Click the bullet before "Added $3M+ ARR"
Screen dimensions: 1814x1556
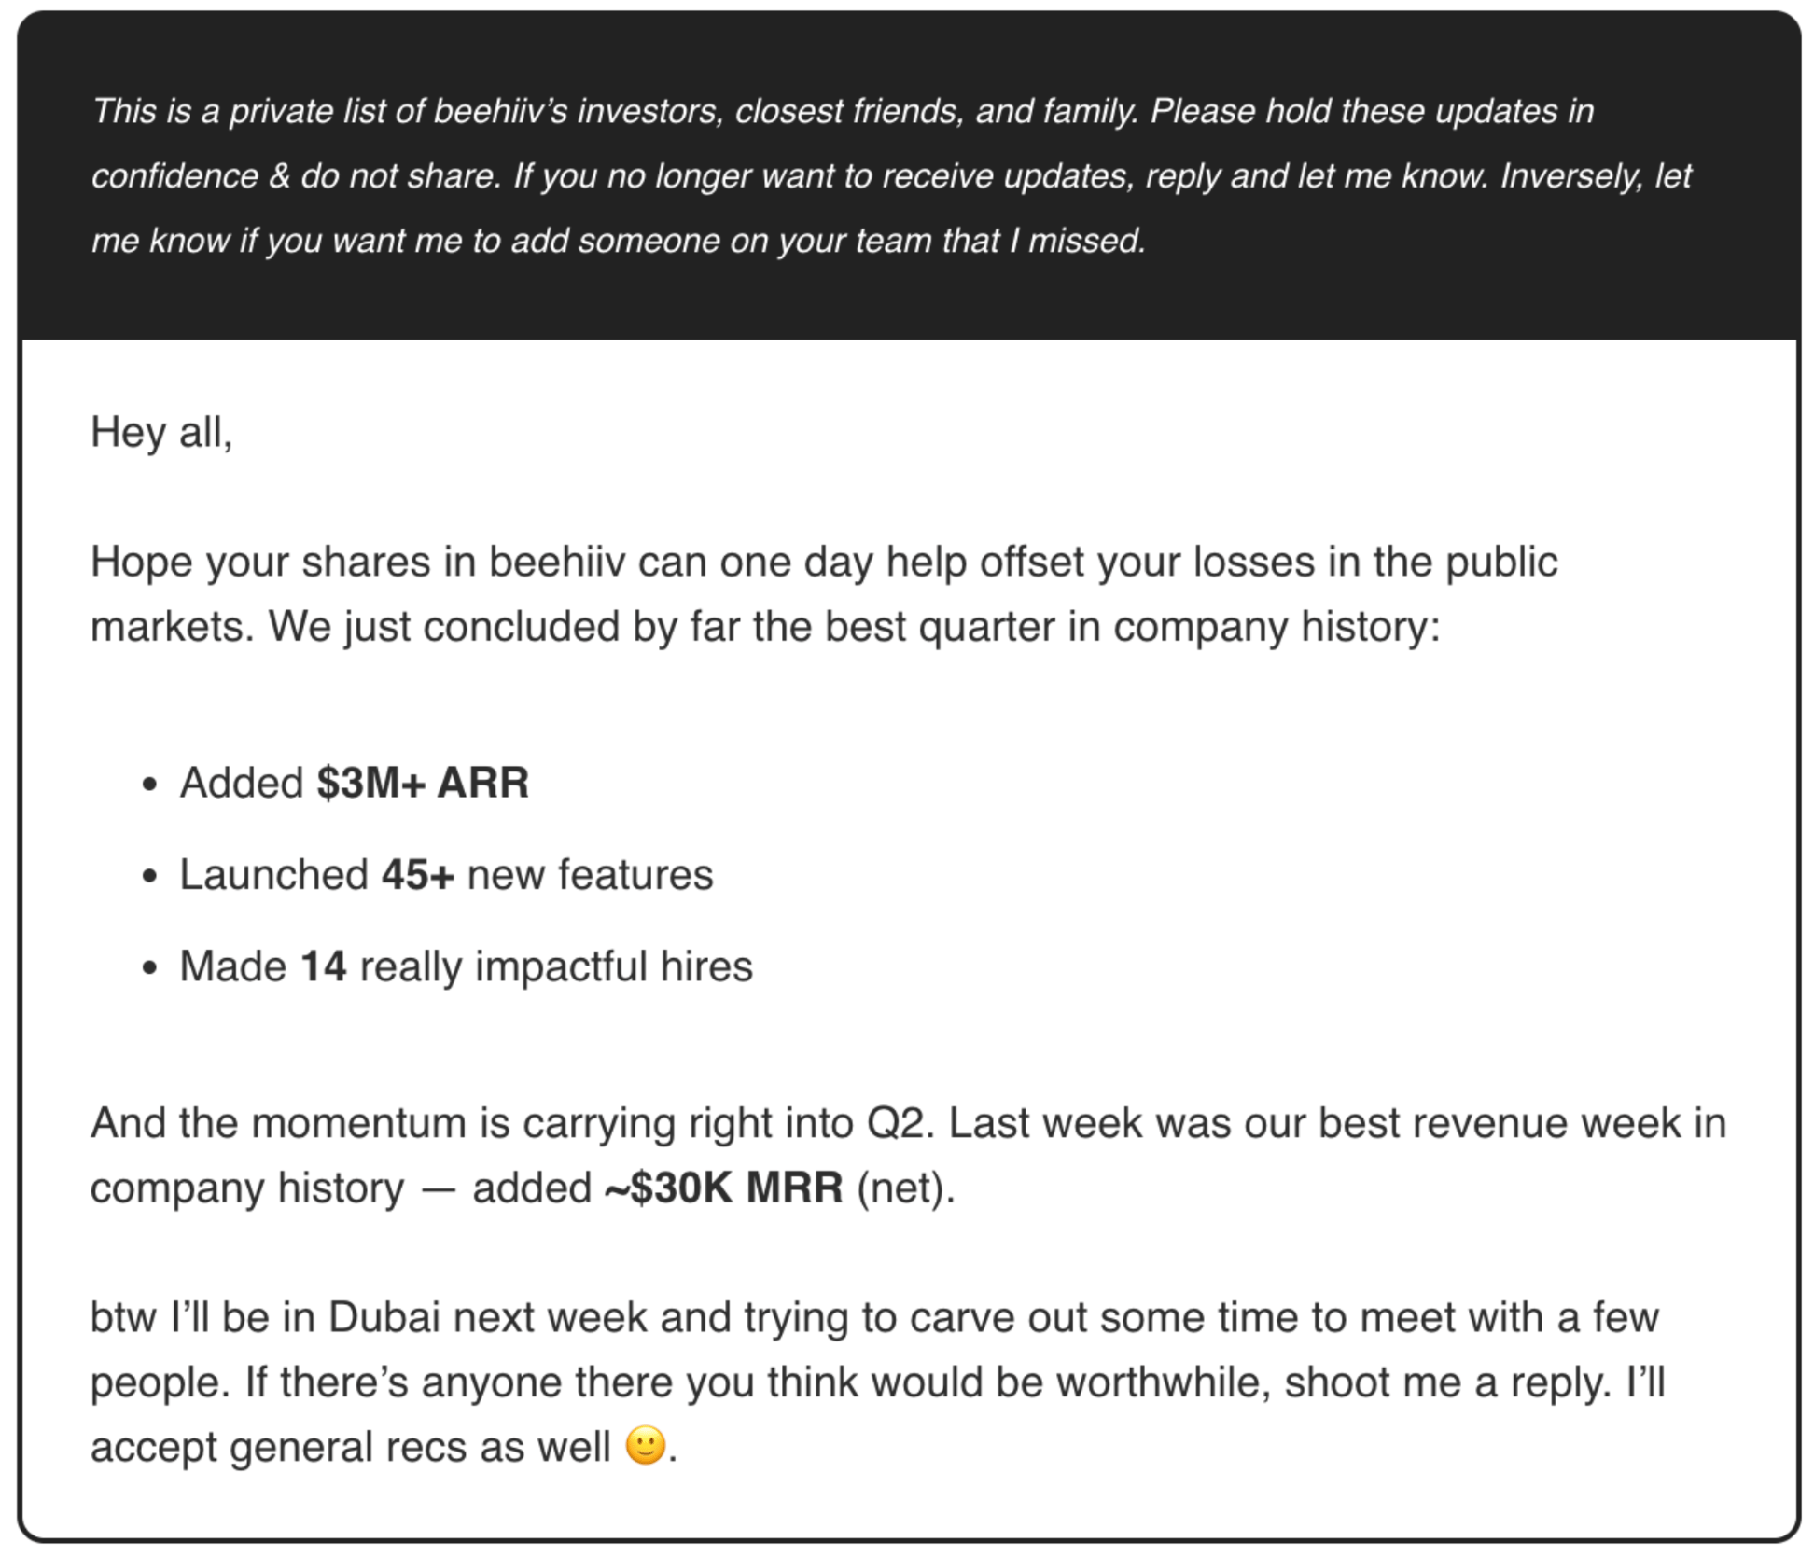click(x=150, y=785)
